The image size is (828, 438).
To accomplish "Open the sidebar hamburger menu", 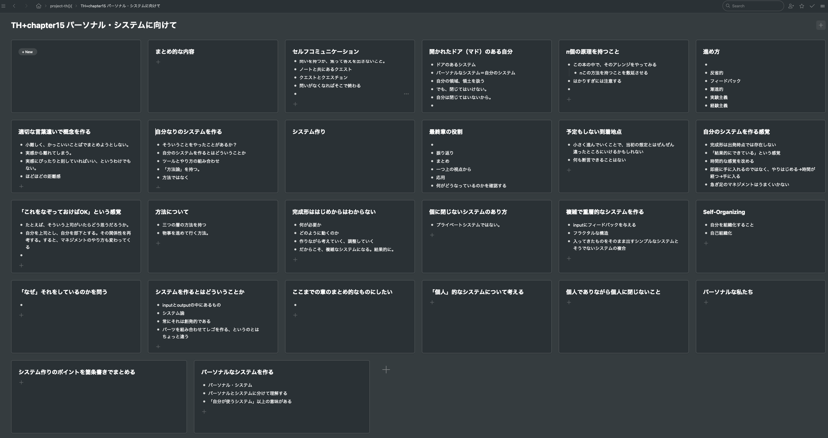I will 4,6.
